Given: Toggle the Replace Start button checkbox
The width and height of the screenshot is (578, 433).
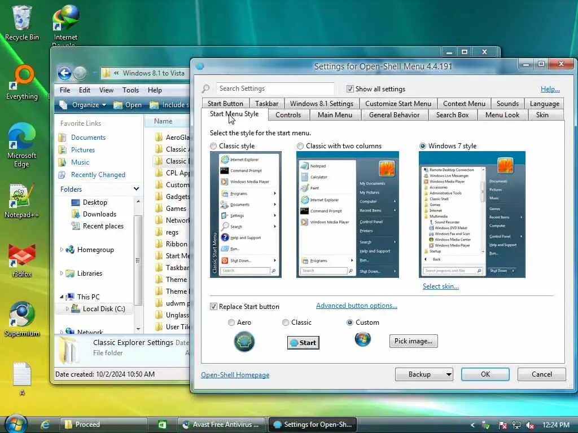Looking at the screenshot, I should (213, 306).
